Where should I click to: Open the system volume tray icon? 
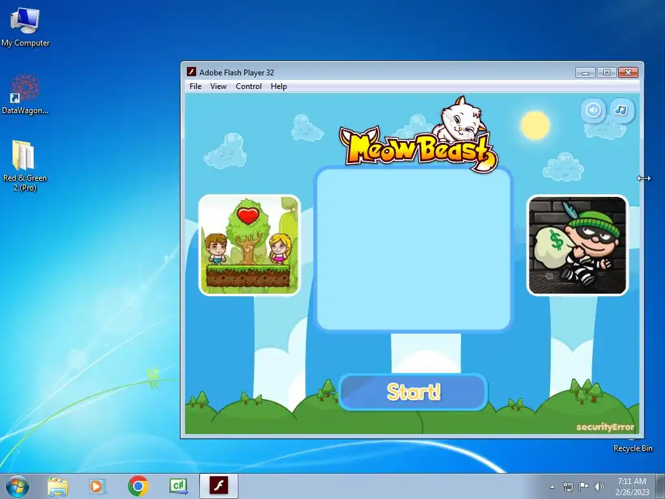(599, 487)
